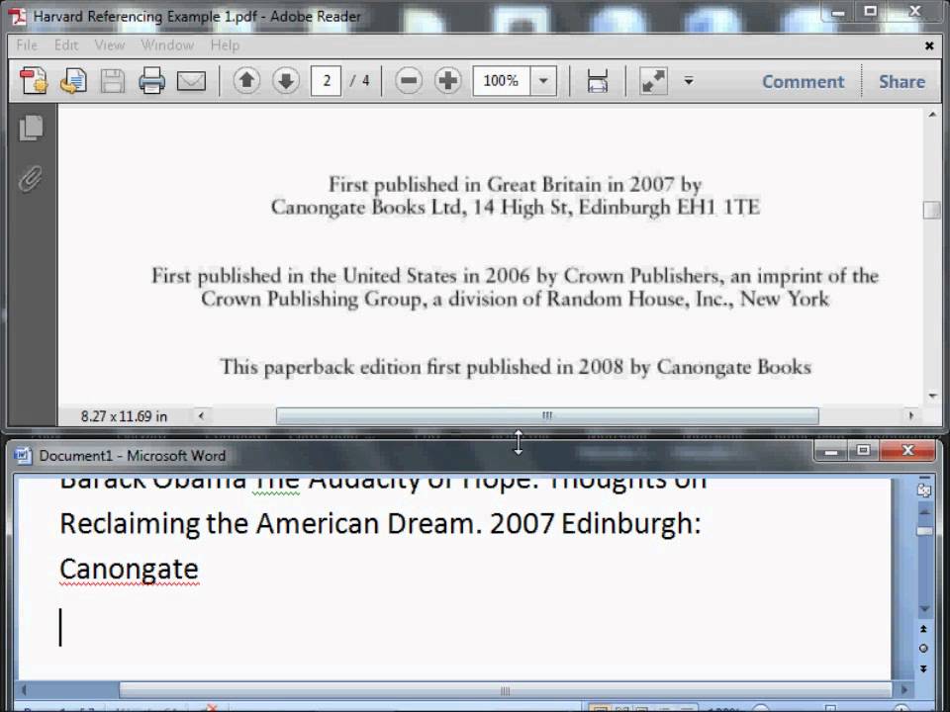Click the 100% zoom value field
This screenshot has width=950, height=712.
(501, 80)
